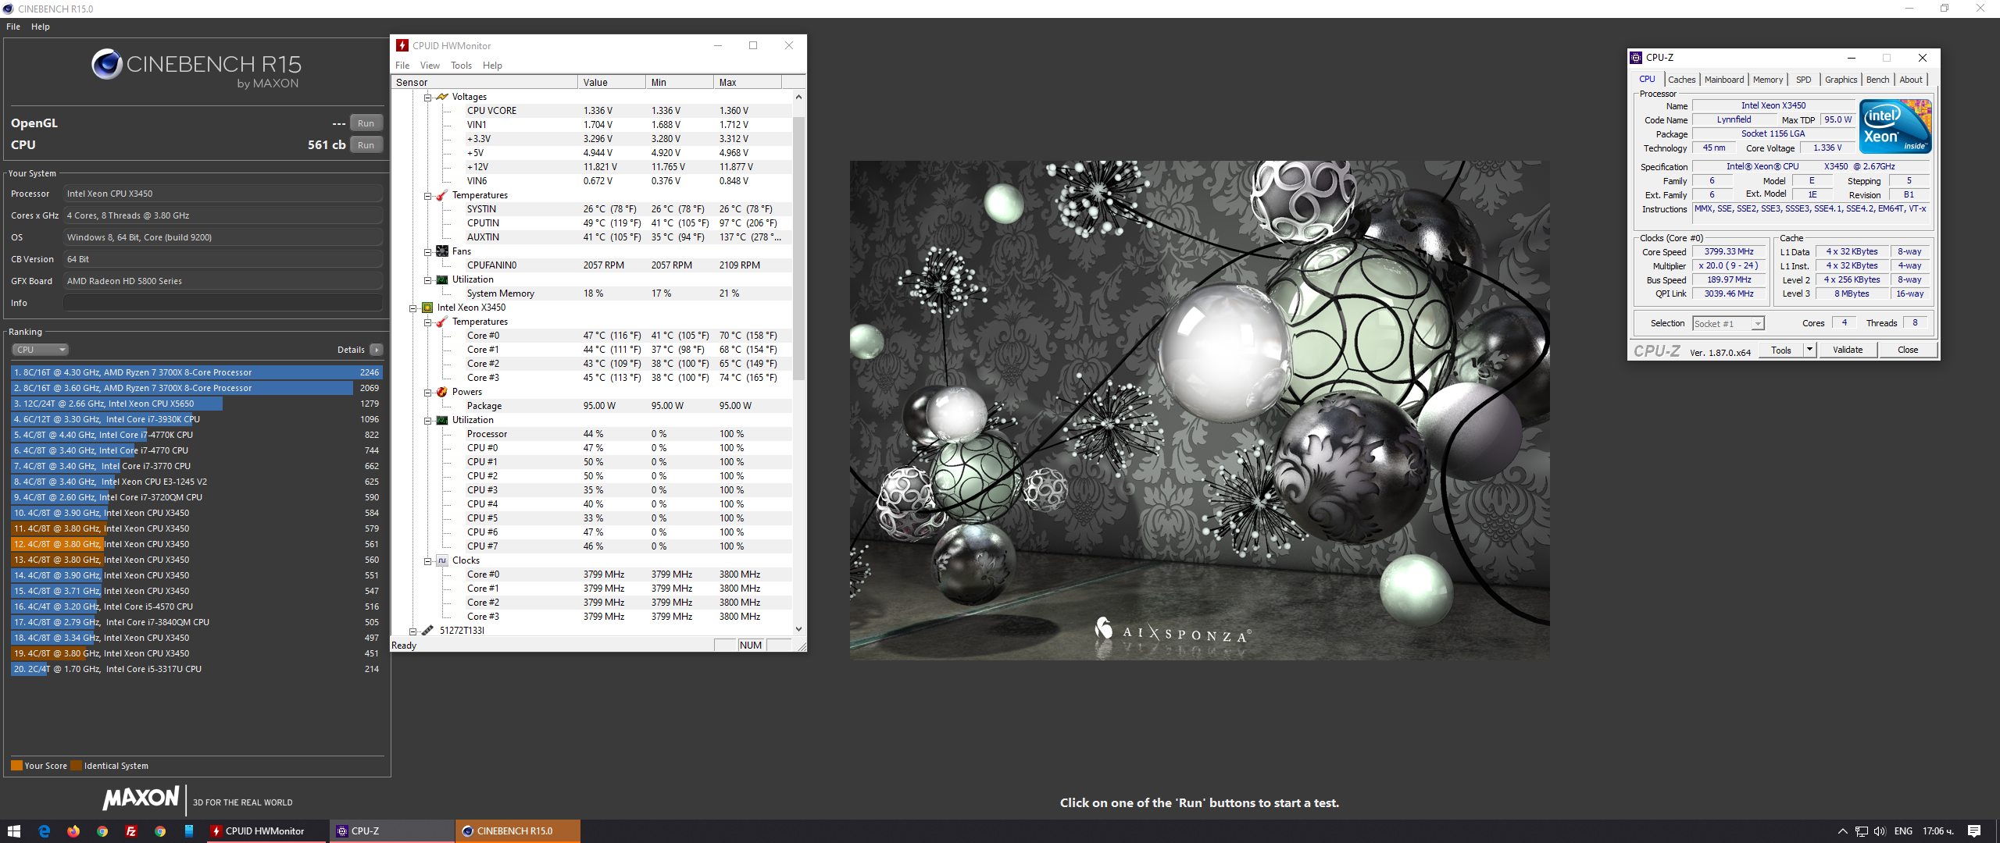The width and height of the screenshot is (2000, 843).
Task: Show hidden tray icons chevron
Action: coord(1843,831)
